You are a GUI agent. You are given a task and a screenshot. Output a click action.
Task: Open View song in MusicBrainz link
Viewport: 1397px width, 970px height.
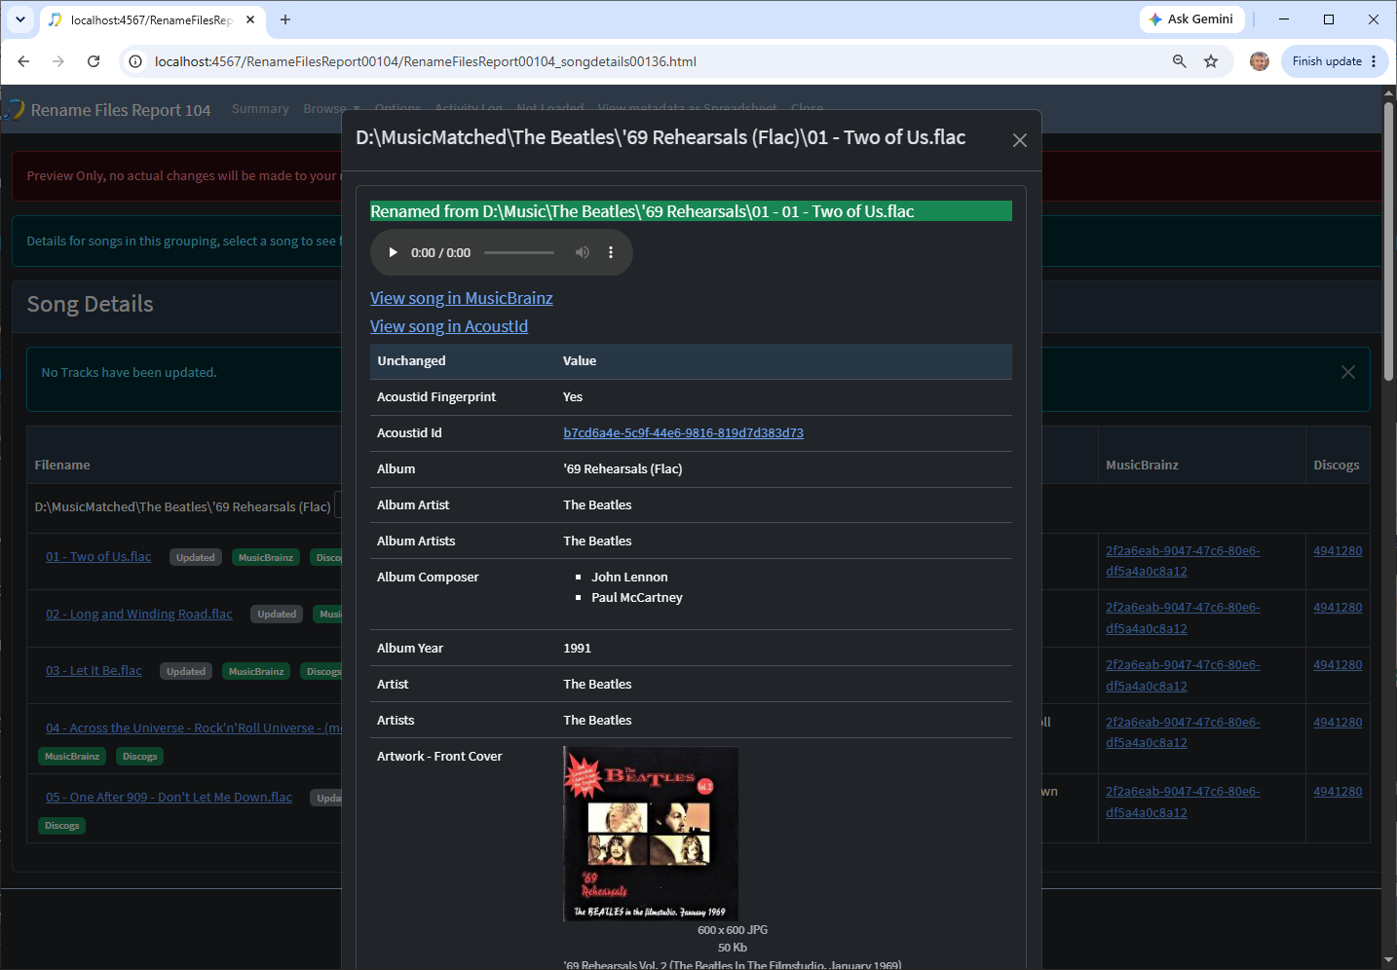click(462, 298)
